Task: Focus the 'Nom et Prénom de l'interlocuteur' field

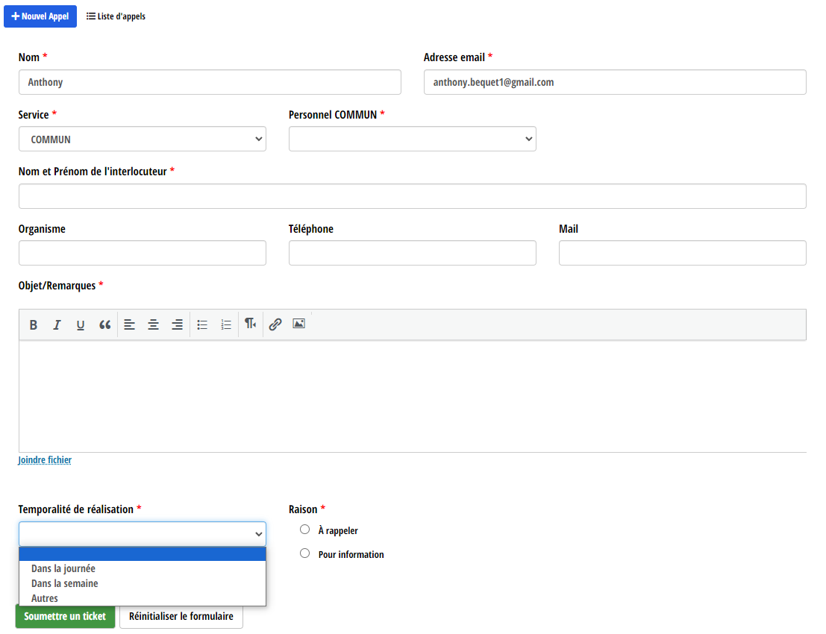Action: click(x=412, y=196)
